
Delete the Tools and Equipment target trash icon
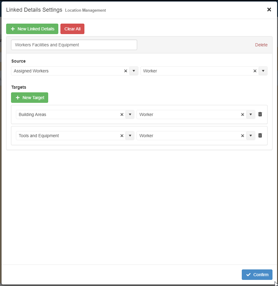point(260,136)
